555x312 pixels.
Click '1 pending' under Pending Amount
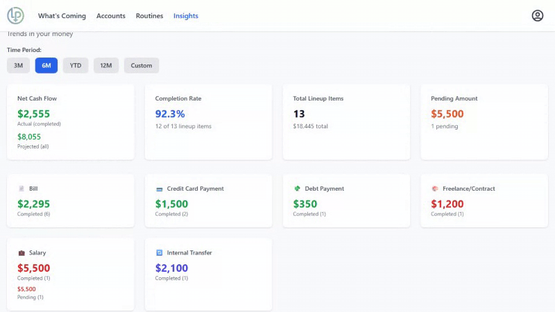(x=444, y=126)
